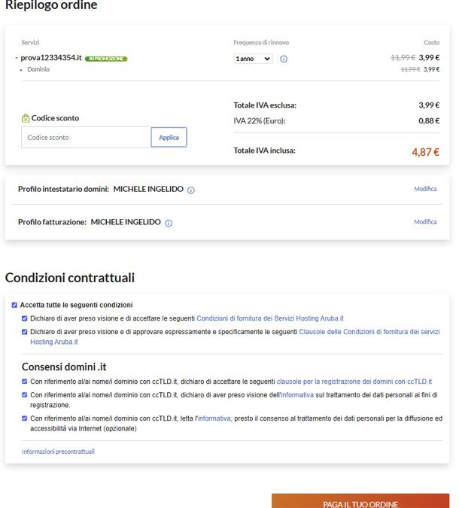Click the Applica discount button

(x=169, y=137)
